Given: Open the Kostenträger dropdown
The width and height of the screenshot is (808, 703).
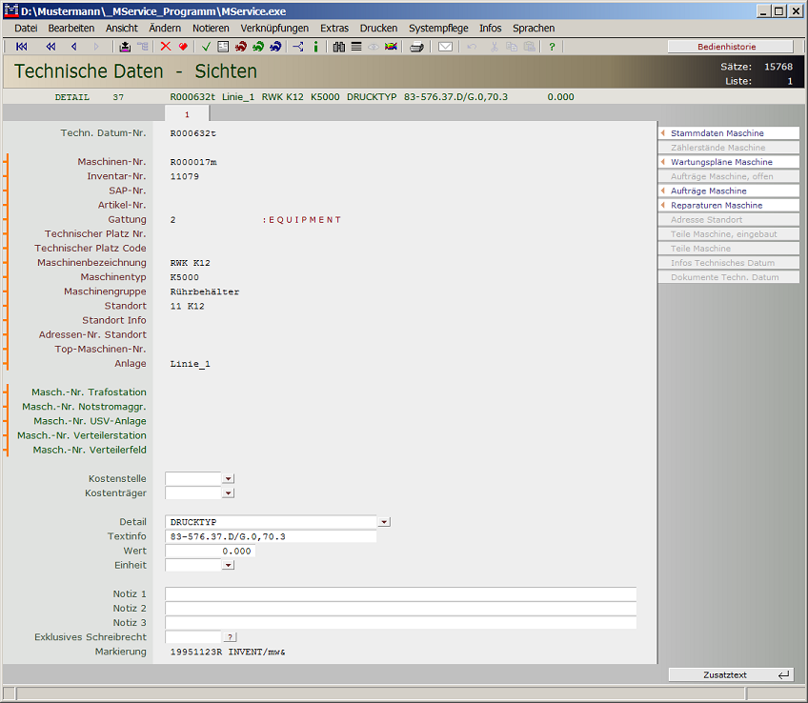Looking at the screenshot, I should point(228,493).
